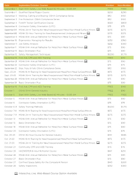Select the green September 1 Start With Safety row

68,9
